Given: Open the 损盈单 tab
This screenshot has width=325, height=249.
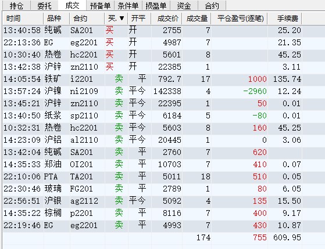Looking at the screenshot, I should 156,5.
